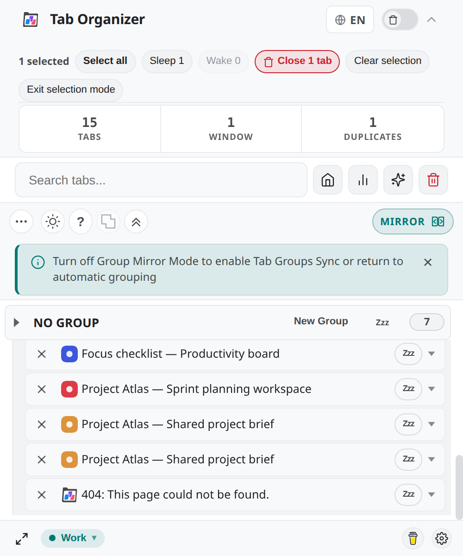Click the blue favicon of Focus checklist
Image resolution: width=463 pixels, height=556 pixels.
coord(69,354)
